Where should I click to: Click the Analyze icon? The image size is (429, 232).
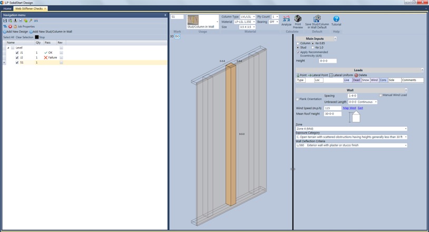pyautogui.click(x=286, y=21)
